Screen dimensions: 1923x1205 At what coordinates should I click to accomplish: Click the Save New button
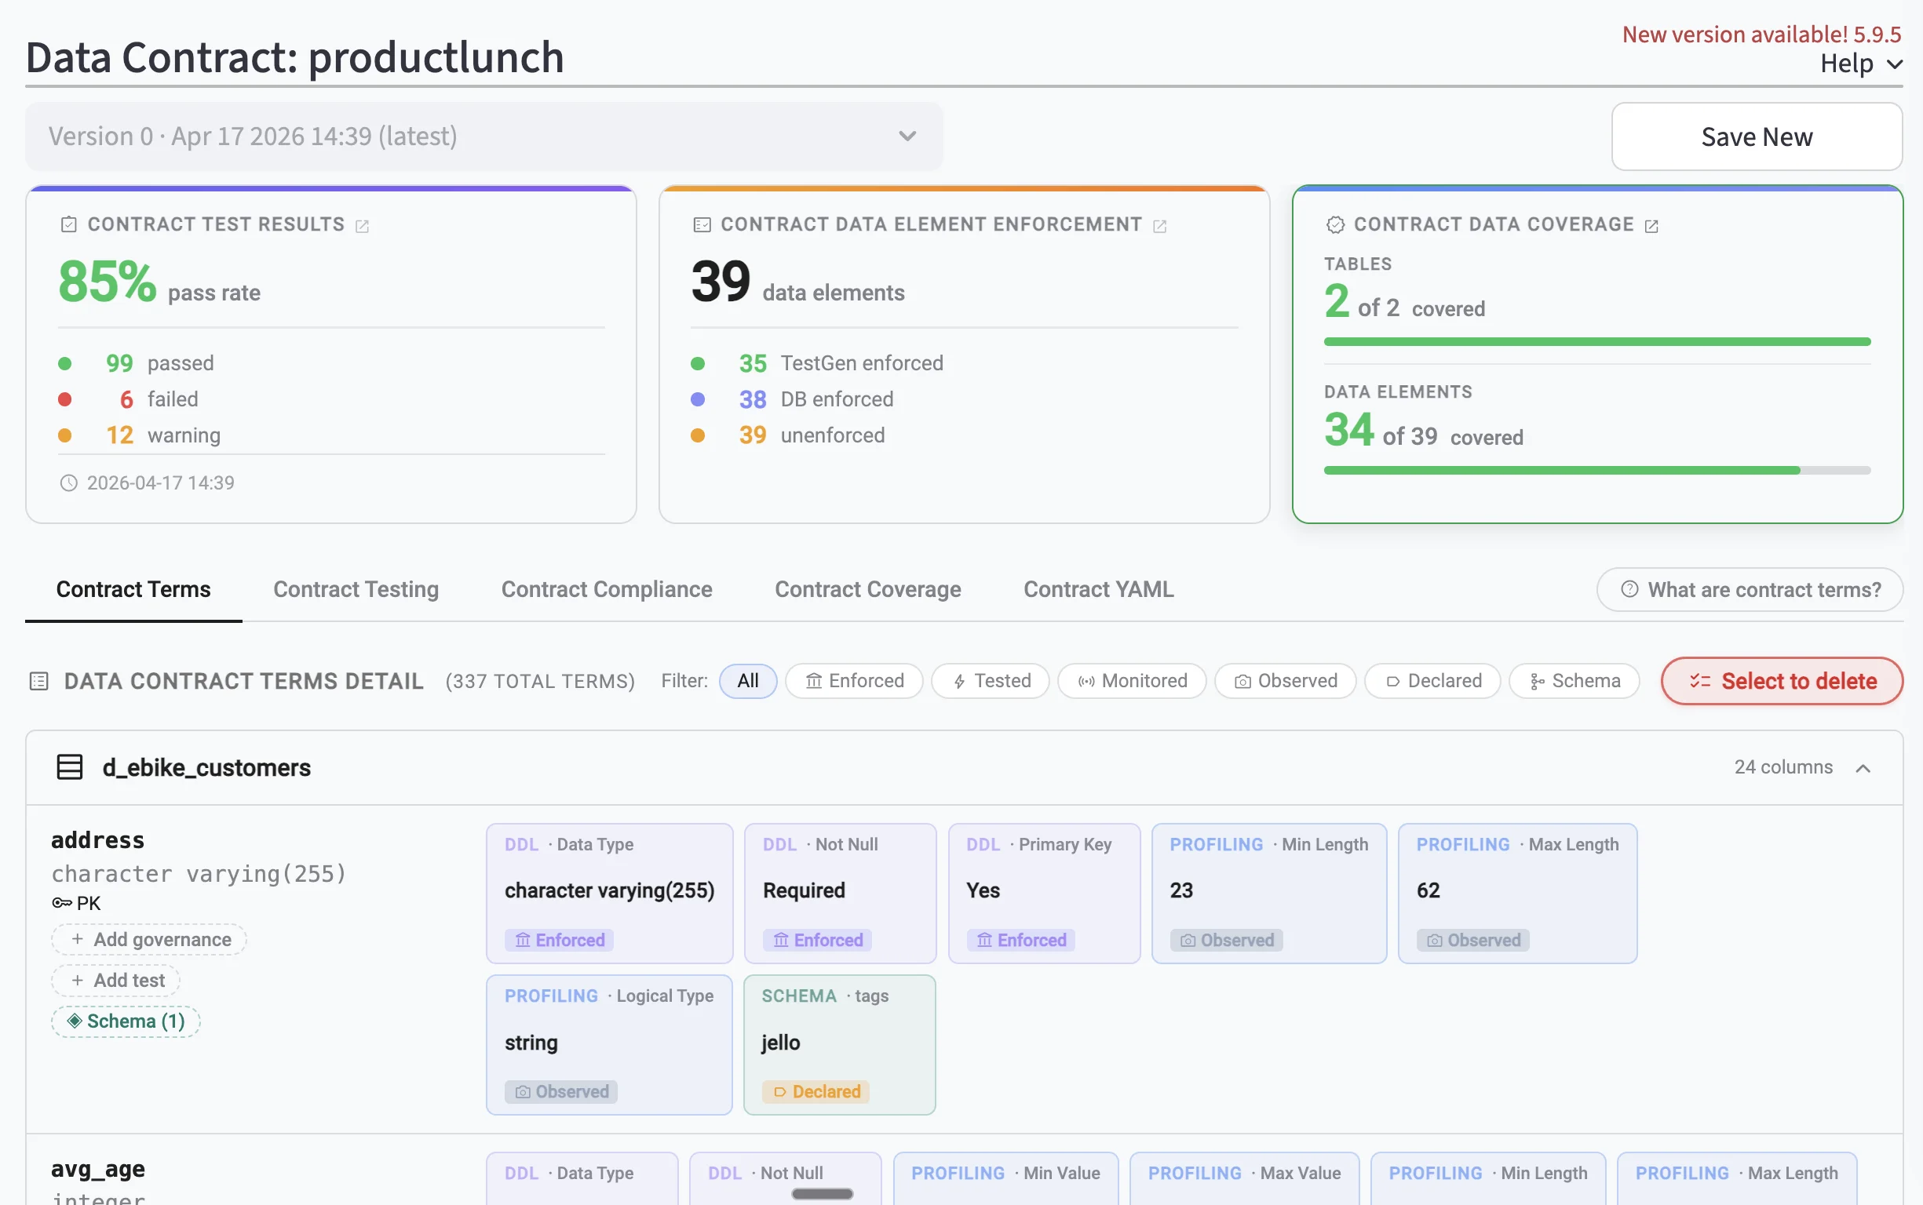click(x=1757, y=137)
